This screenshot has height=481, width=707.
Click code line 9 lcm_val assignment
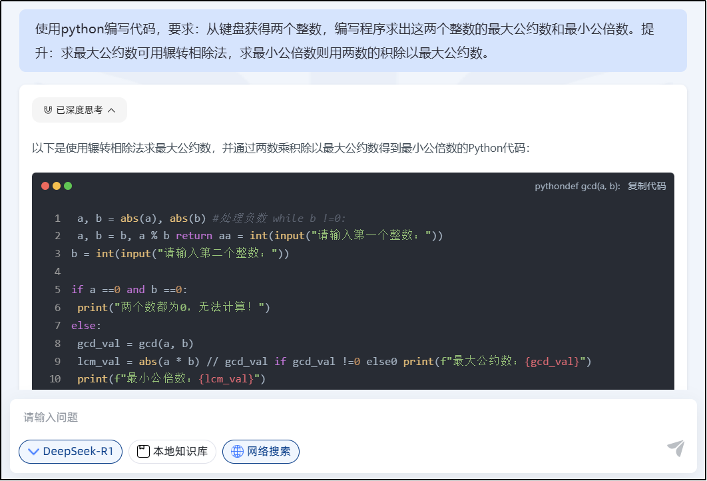tap(334, 362)
